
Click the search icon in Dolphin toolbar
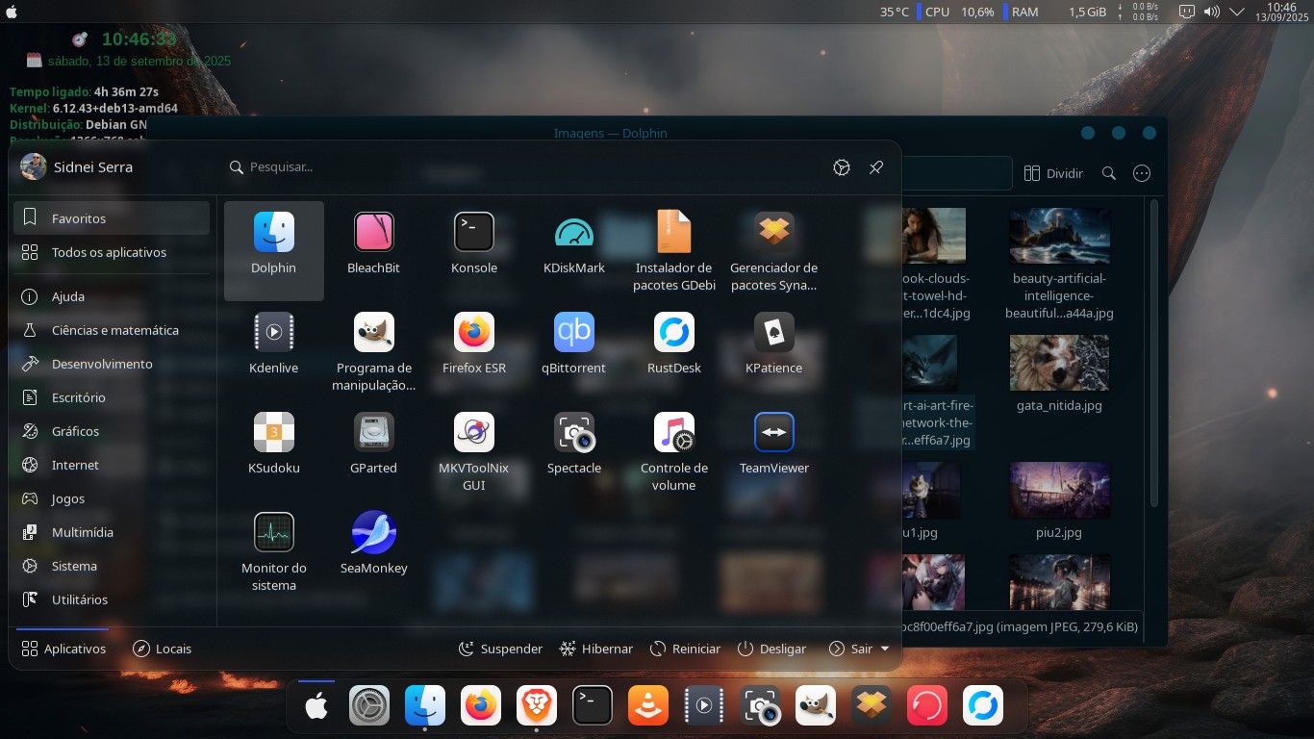1109,173
